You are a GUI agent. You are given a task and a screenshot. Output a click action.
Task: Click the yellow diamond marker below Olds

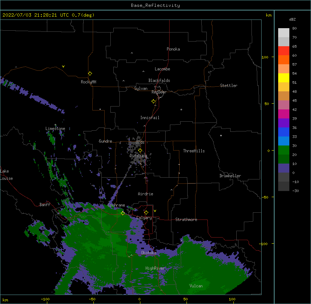point(140,150)
